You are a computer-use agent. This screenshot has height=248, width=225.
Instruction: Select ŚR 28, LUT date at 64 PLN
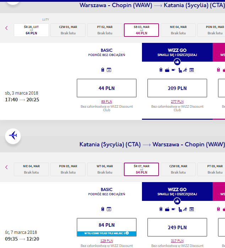(31, 30)
